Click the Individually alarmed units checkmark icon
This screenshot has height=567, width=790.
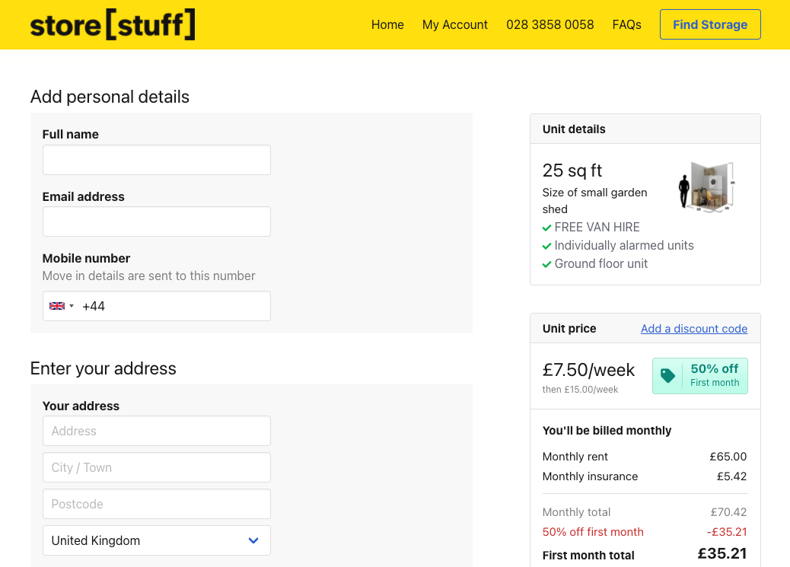[546, 246]
